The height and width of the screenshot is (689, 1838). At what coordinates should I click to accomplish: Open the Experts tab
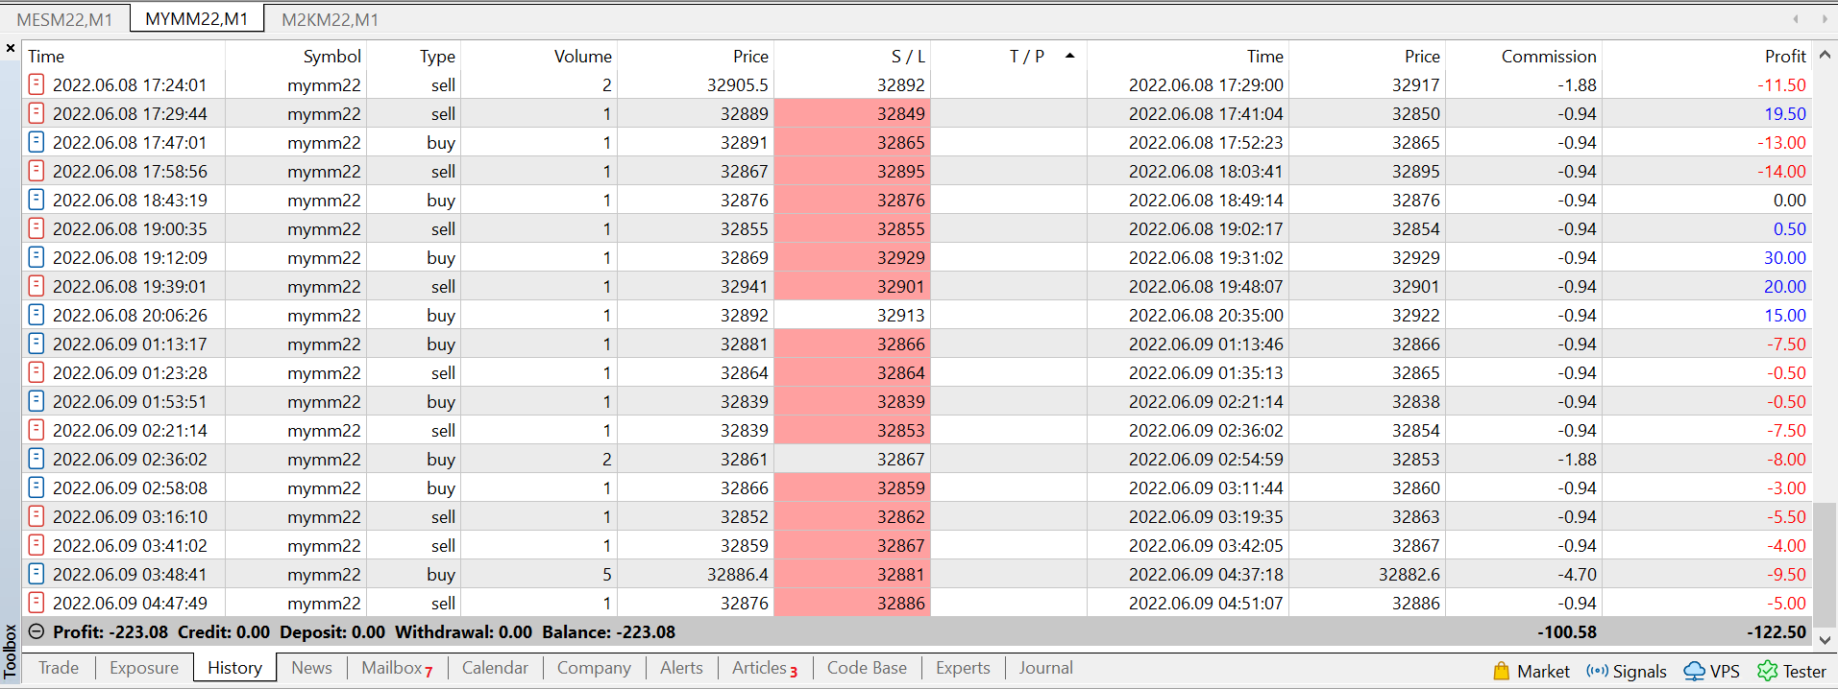(x=963, y=668)
